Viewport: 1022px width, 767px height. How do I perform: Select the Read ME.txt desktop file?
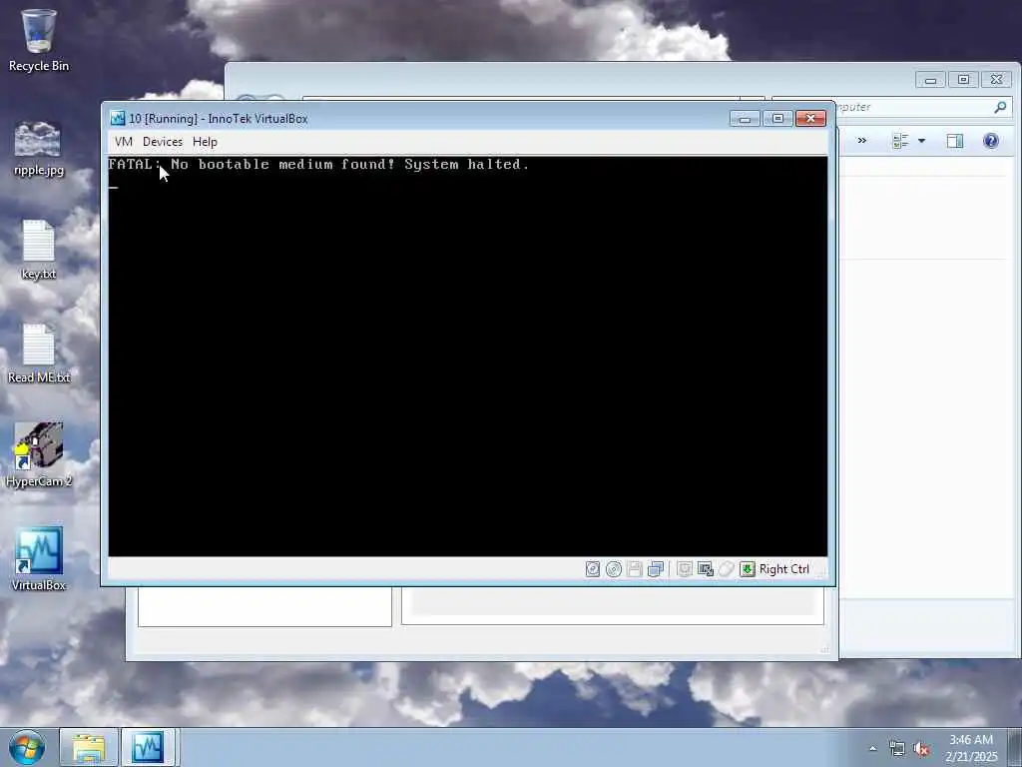pos(39,355)
